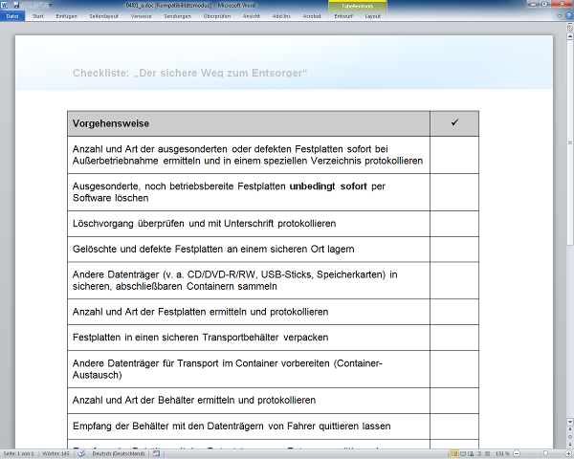The image size is (574, 459).
Task: Click check cell beside Festplatten in Transportbehälter verpacken
Action: (453, 338)
